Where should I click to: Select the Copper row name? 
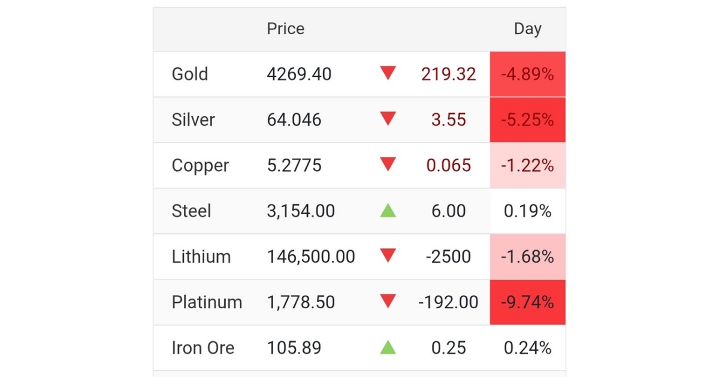tap(200, 166)
